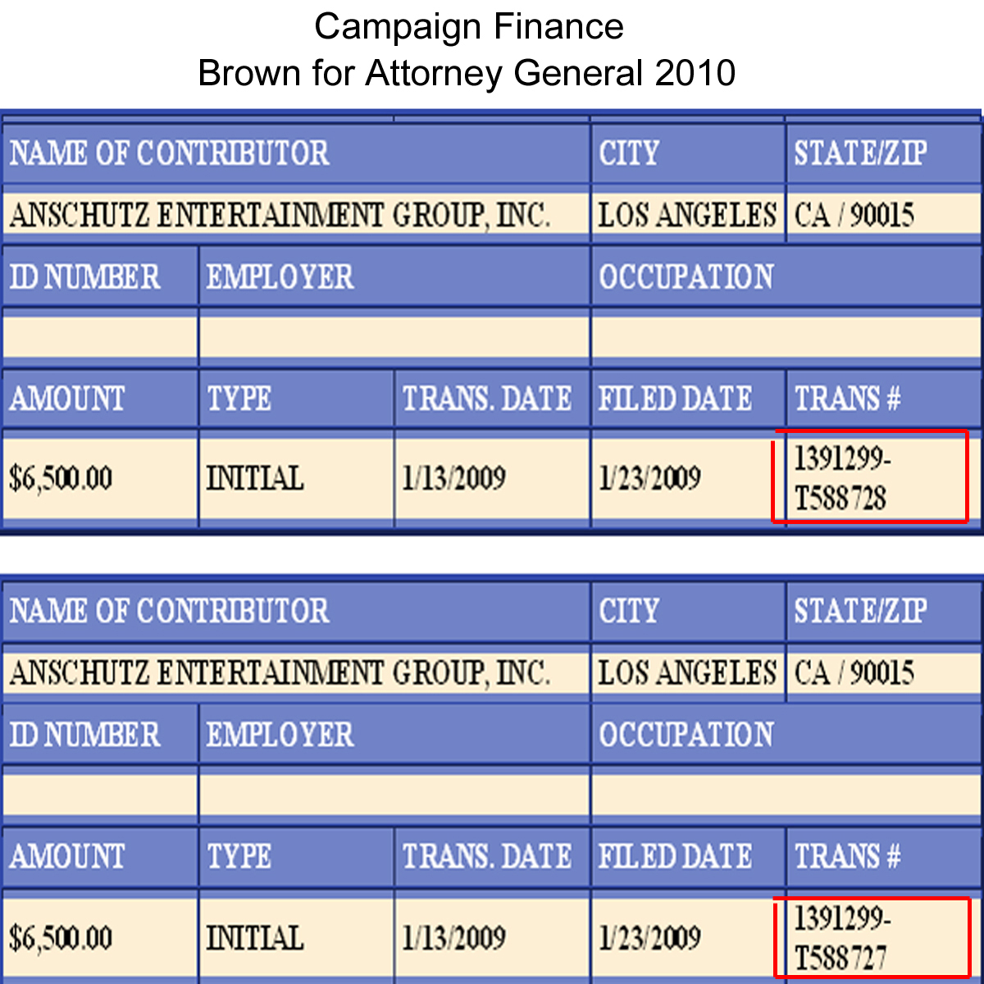Click the Brown for Attorney General 2010 title

(467, 73)
